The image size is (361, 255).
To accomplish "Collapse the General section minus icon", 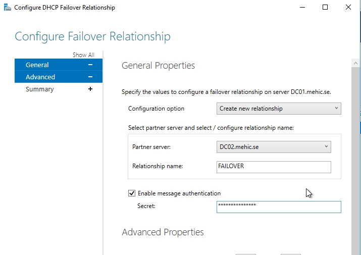I will tap(90, 65).
